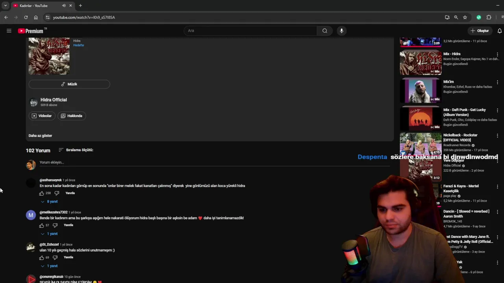Open the extensions puzzle icon

[489, 17]
